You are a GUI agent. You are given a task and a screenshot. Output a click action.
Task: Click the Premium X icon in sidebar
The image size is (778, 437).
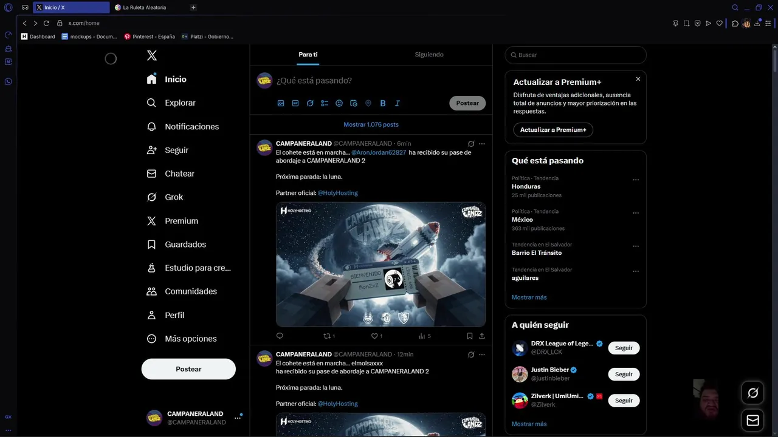(x=152, y=221)
